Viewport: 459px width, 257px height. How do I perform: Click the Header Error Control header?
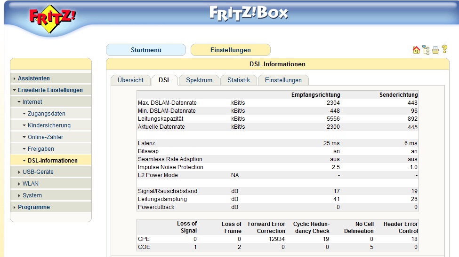click(401, 227)
